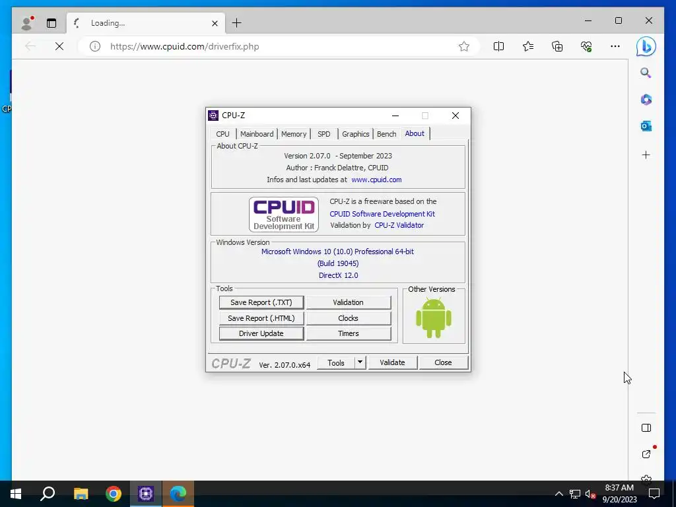The image size is (676, 507).
Task: Open Edge profile avatar icon
Action: [27, 23]
